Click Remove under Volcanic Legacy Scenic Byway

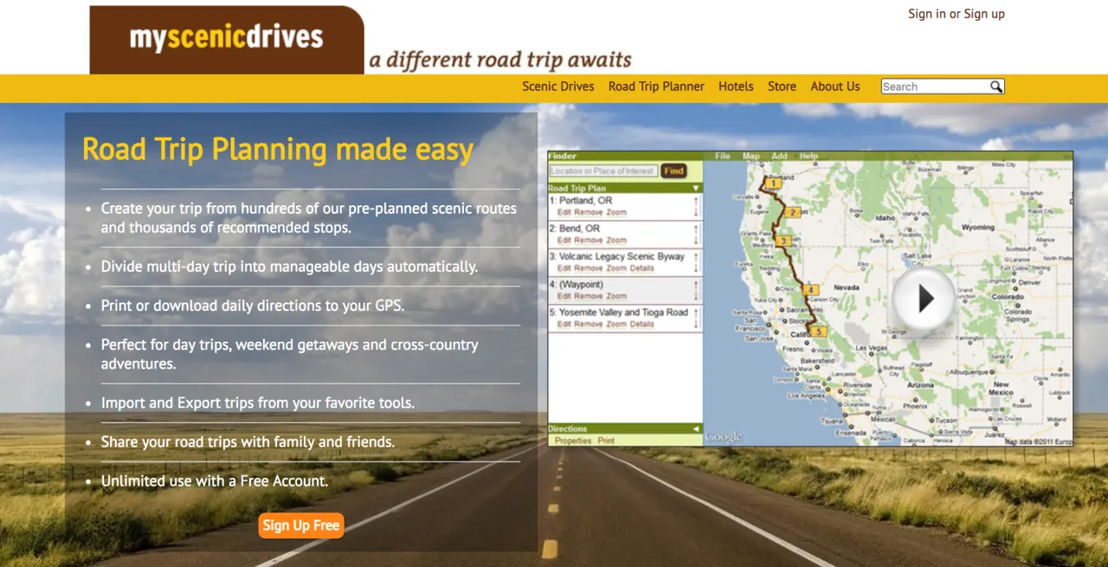pyautogui.click(x=589, y=268)
